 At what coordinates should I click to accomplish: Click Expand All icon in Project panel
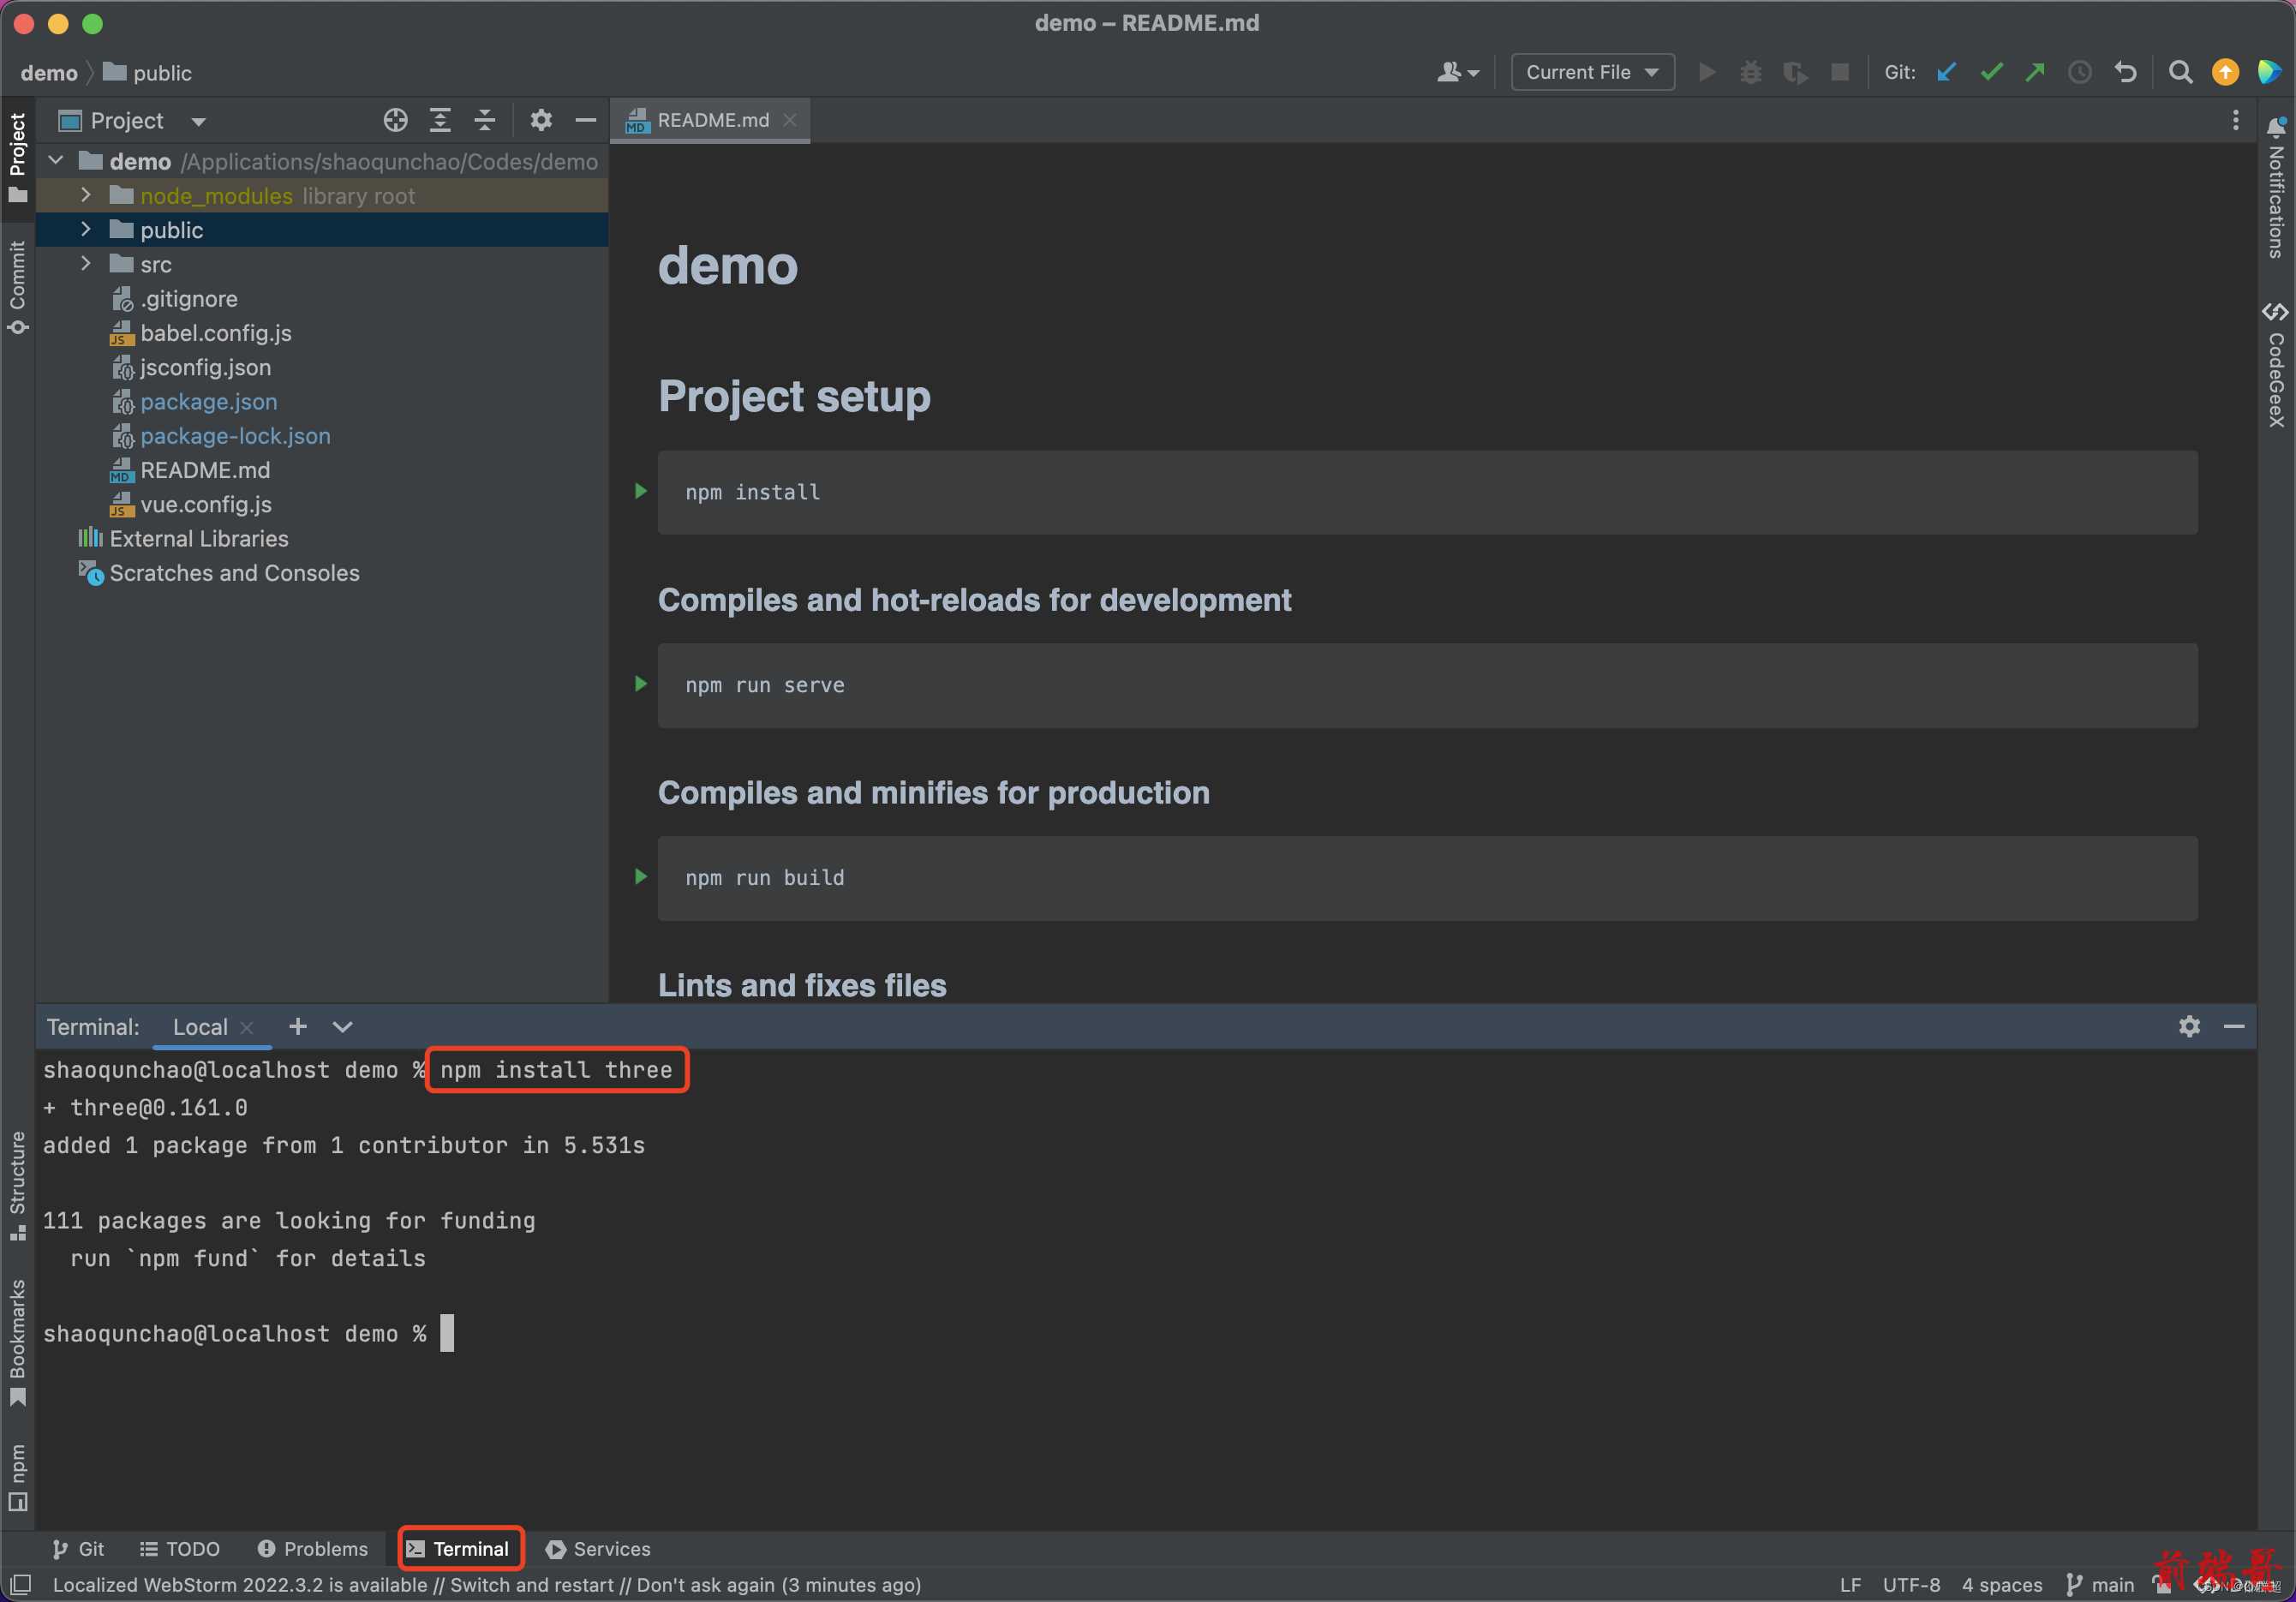coord(440,121)
